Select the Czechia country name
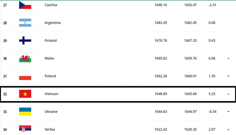 pyautogui.click(x=51, y=5)
